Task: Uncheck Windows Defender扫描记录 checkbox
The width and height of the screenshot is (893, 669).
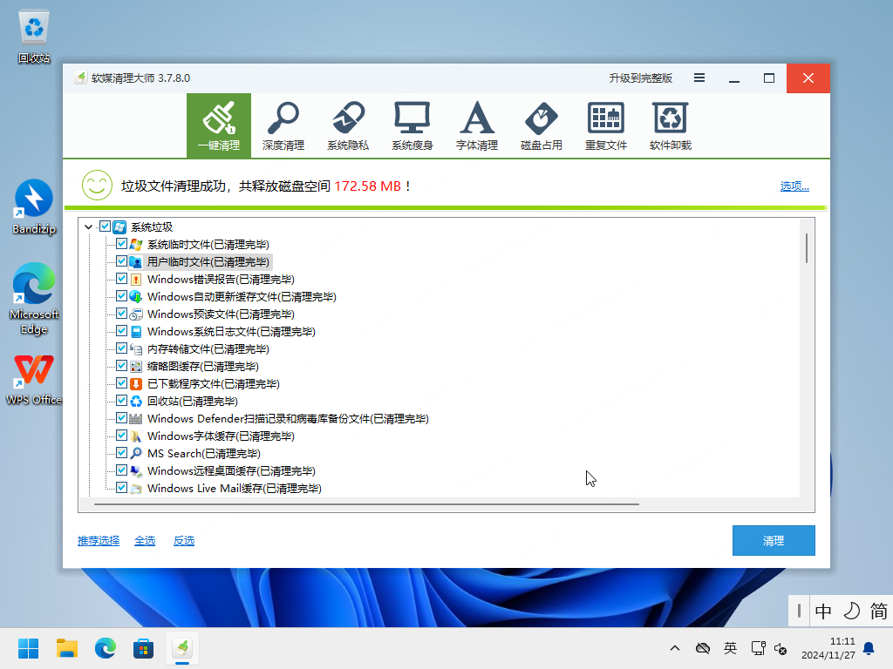Action: [121, 418]
